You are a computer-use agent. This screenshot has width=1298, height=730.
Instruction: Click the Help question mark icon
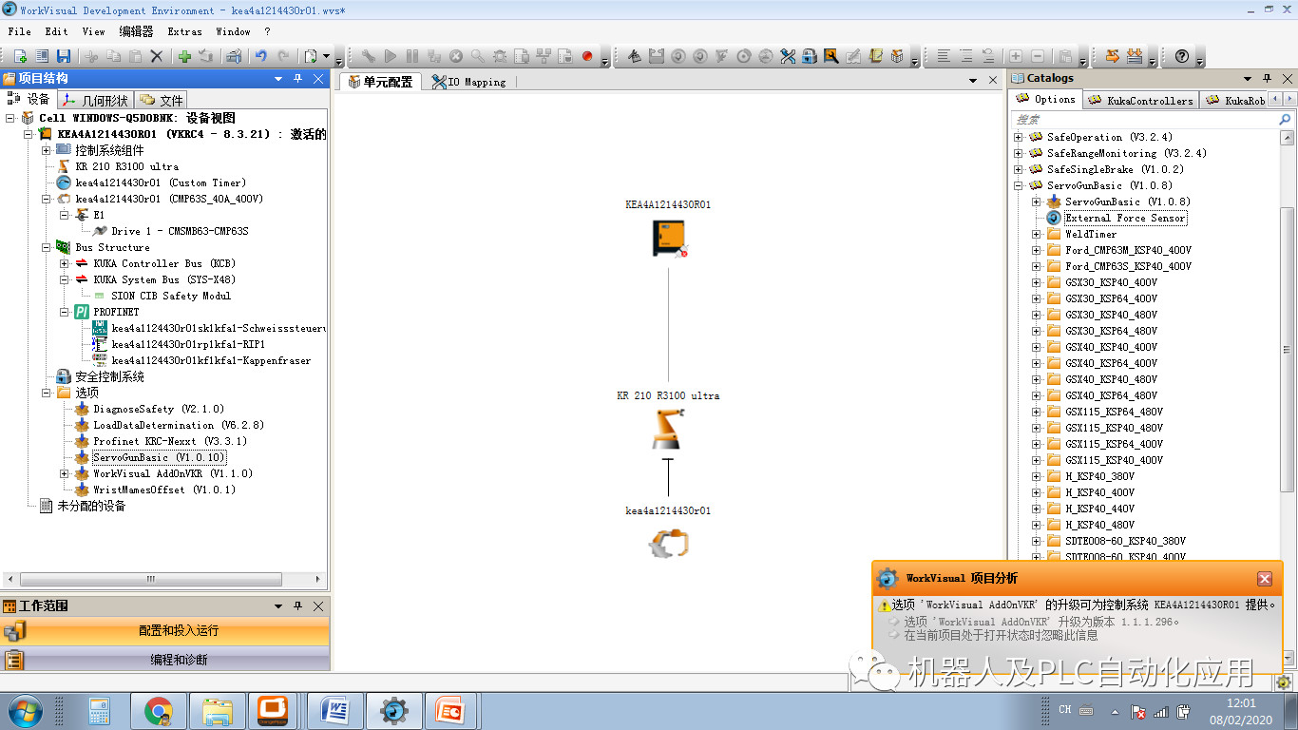click(x=1182, y=56)
